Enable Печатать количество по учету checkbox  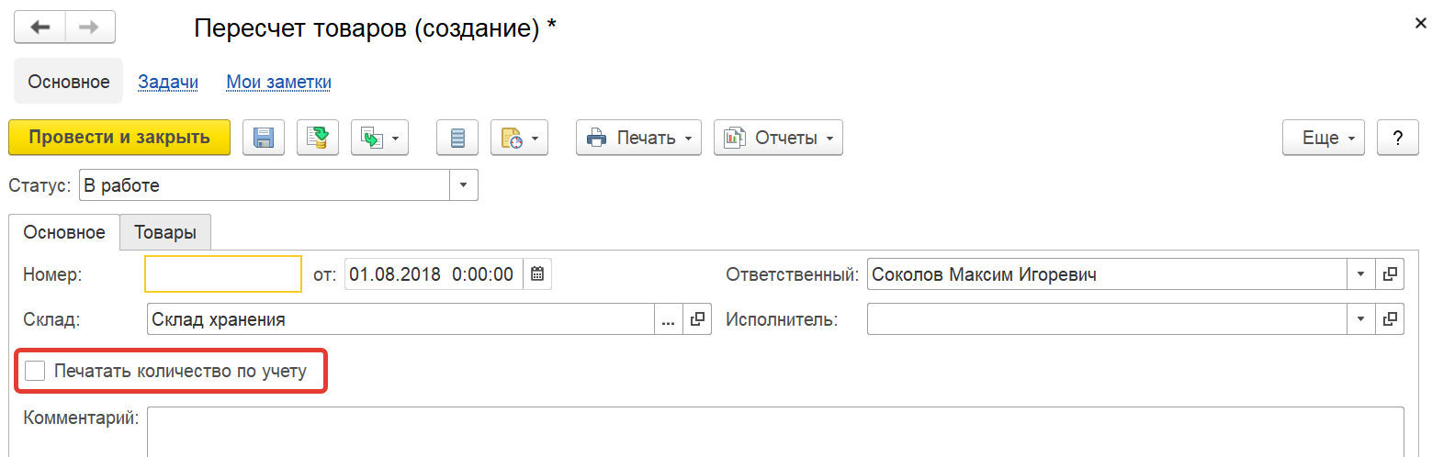click(35, 371)
